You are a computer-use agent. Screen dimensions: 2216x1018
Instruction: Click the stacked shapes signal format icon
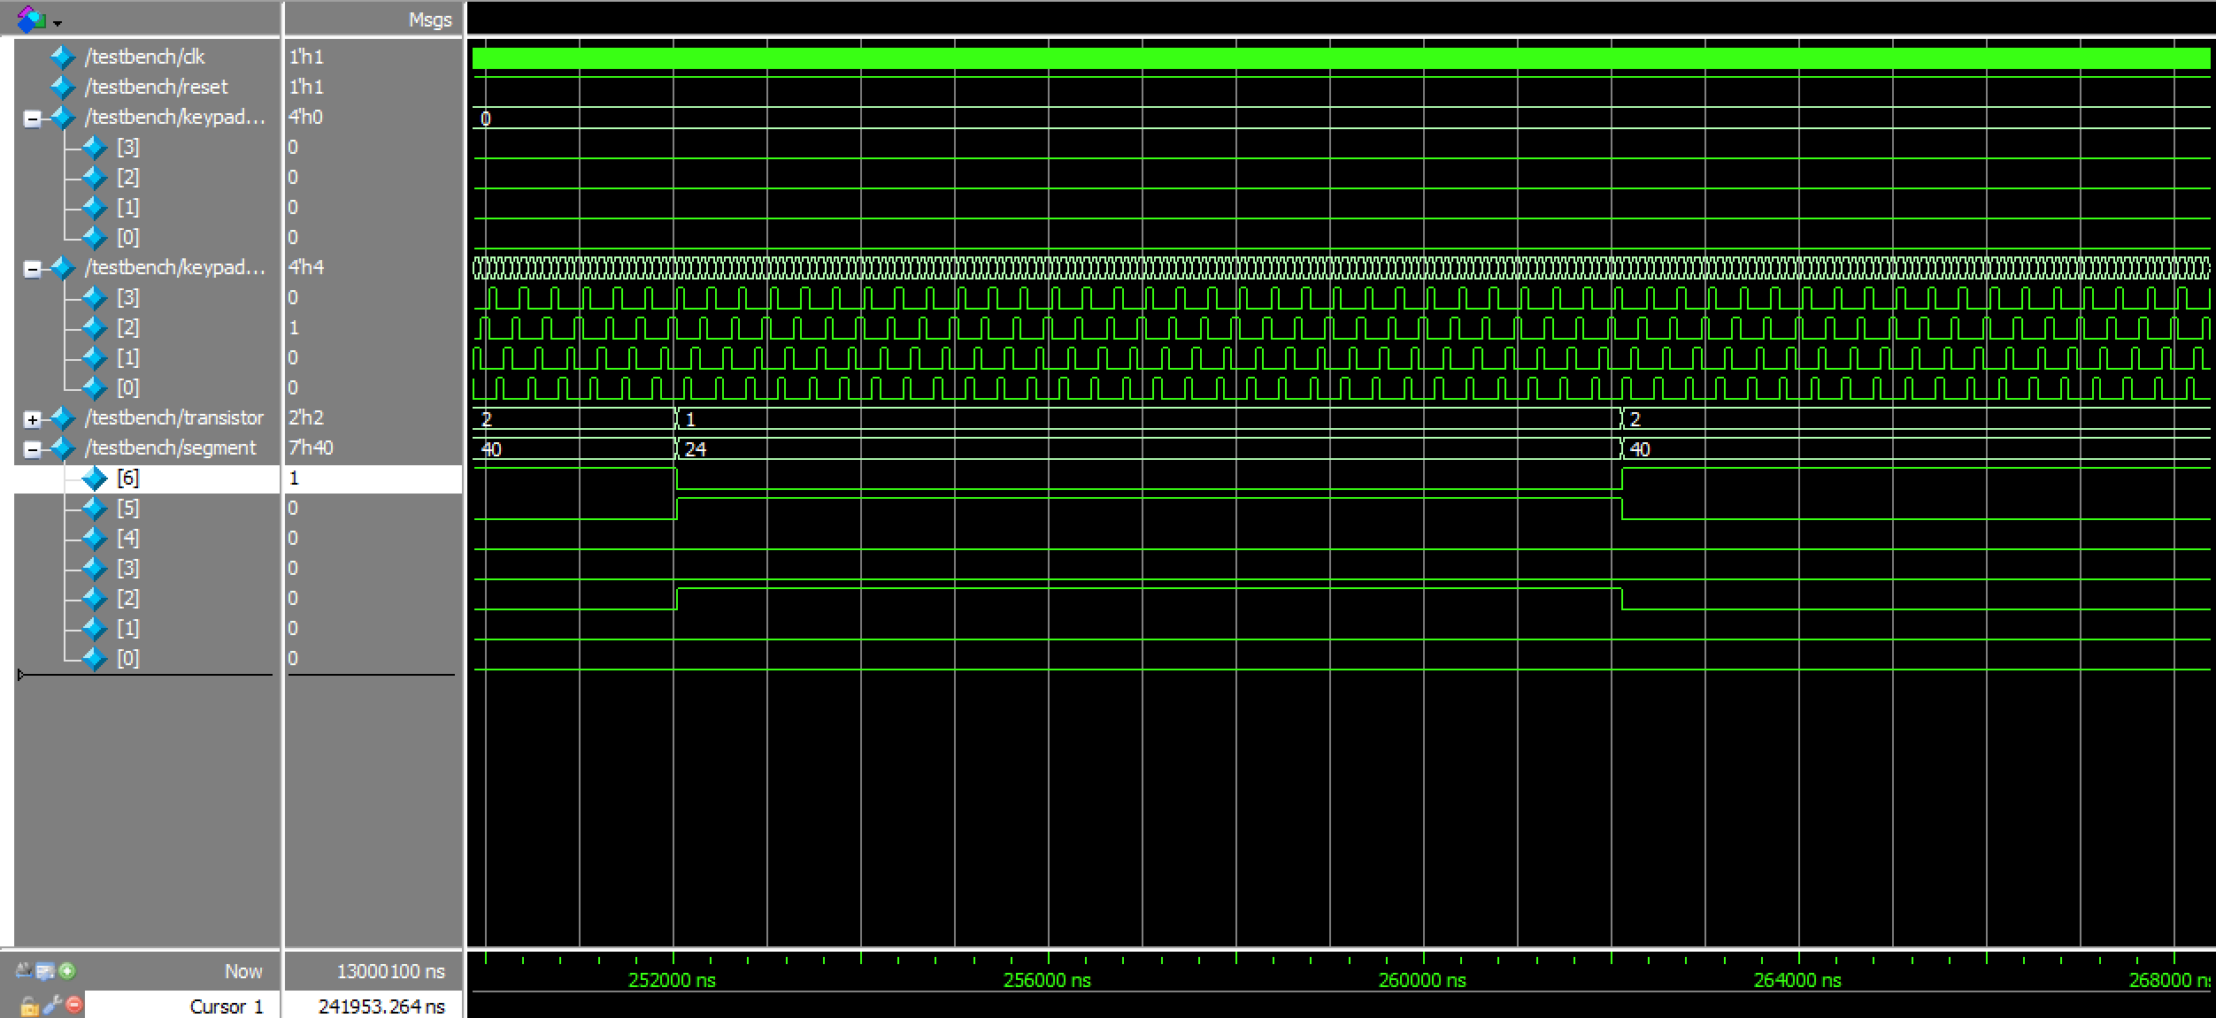(31, 19)
